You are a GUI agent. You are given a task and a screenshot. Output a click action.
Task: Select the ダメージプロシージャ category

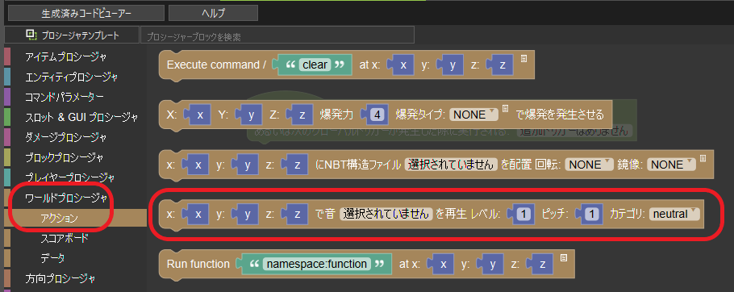(x=66, y=138)
